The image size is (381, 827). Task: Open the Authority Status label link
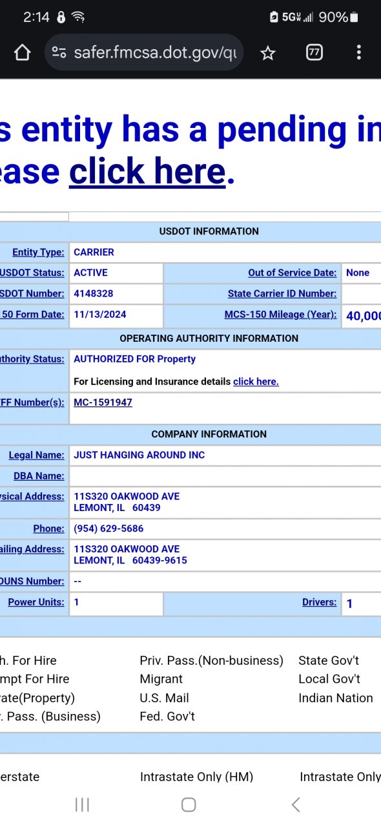click(32, 359)
